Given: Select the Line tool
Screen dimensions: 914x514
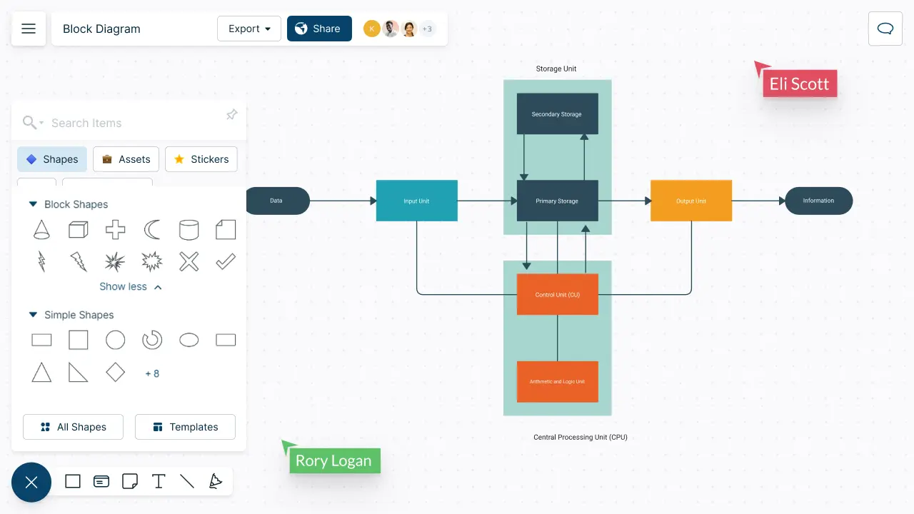Looking at the screenshot, I should click(x=187, y=481).
